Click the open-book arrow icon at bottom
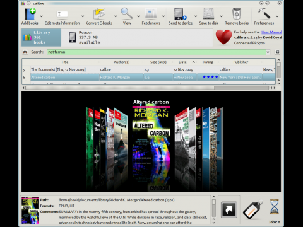303x227 pixels. pyautogui.click(x=229, y=209)
